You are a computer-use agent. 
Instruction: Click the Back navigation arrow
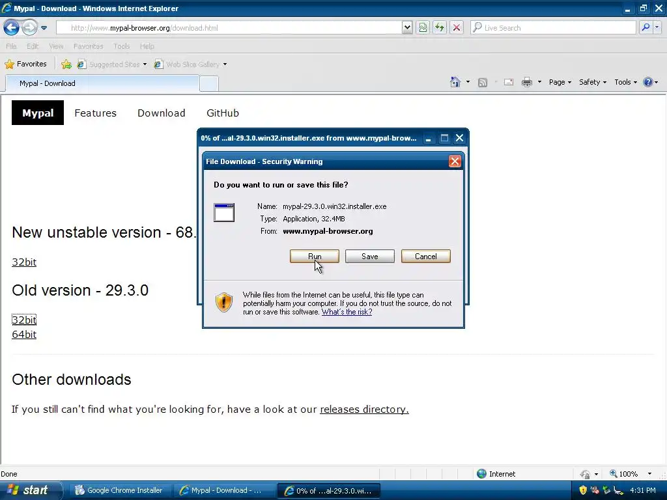pyautogui.click(x=12, y=28)
